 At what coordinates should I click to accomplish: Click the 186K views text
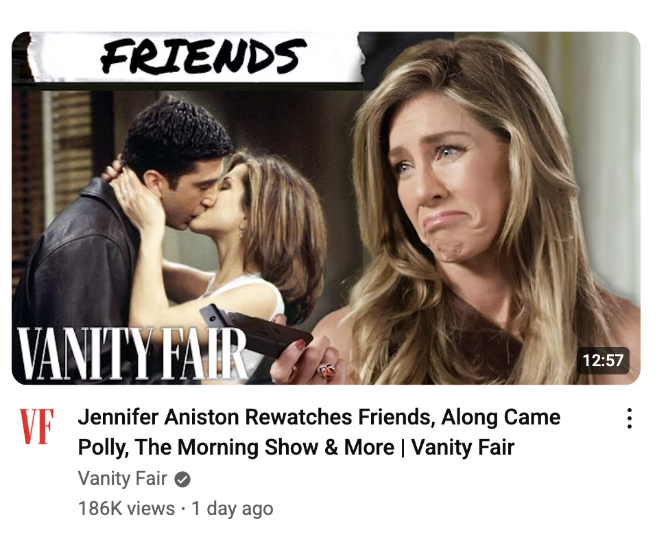point(126,509)
